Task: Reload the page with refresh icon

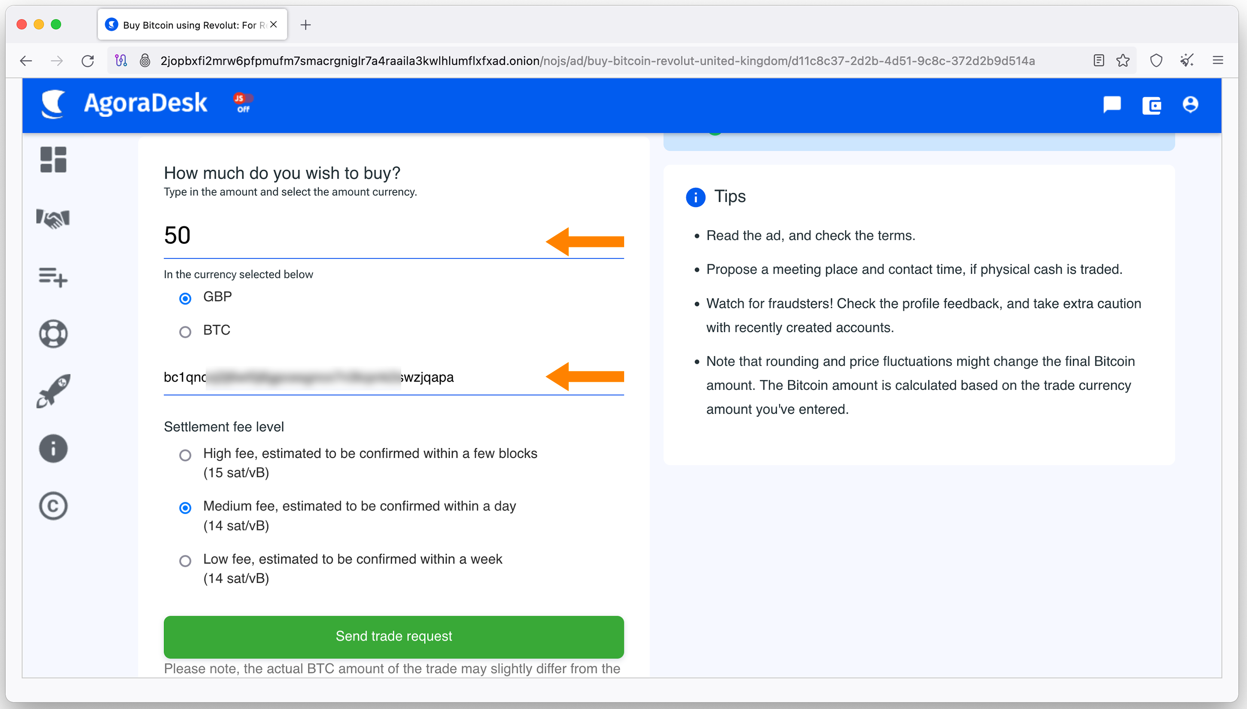Action: pos(88,61)
